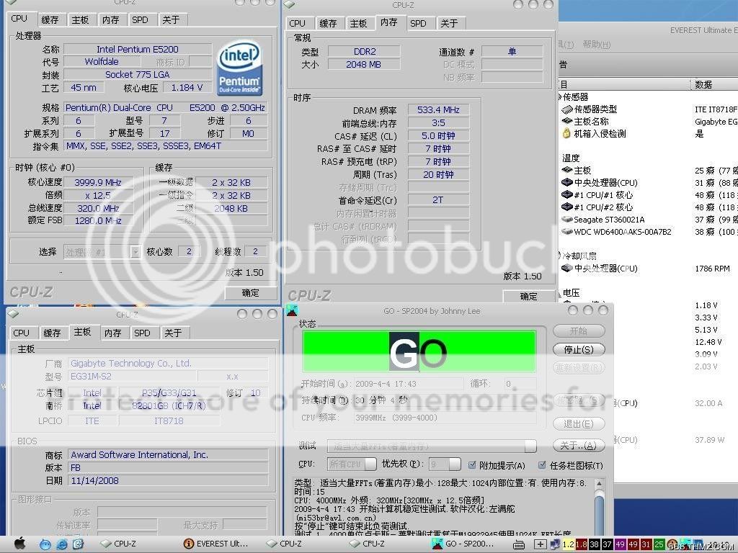The image size is (738, 553).
Task: Click the mainboard model 'EG31M-S2'
Action: tap(131, 376)
